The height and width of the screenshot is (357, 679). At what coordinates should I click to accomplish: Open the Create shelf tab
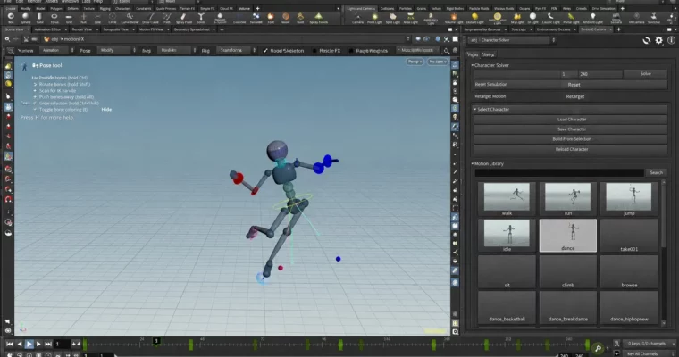[11, 8]
